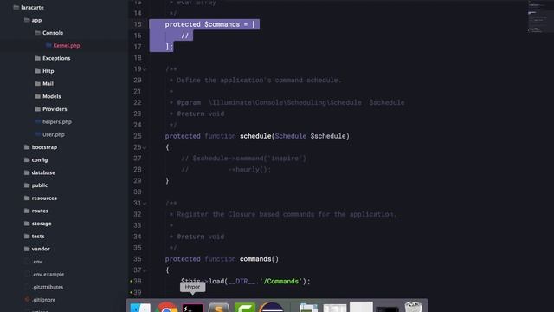
Task: Open User.php in the sidebar
Action: [x=54, y=134]
